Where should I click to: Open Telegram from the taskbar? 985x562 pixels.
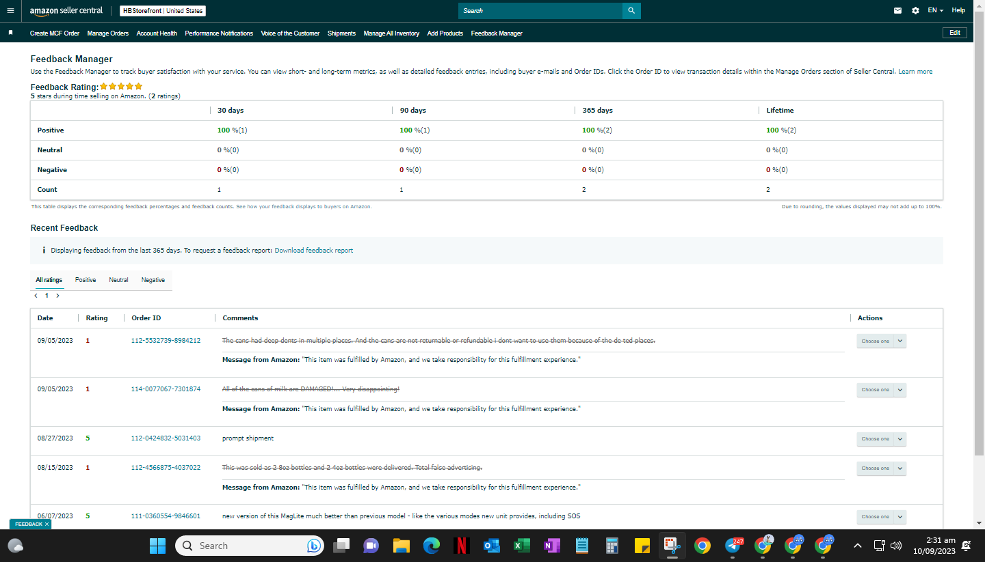[733, 546]
